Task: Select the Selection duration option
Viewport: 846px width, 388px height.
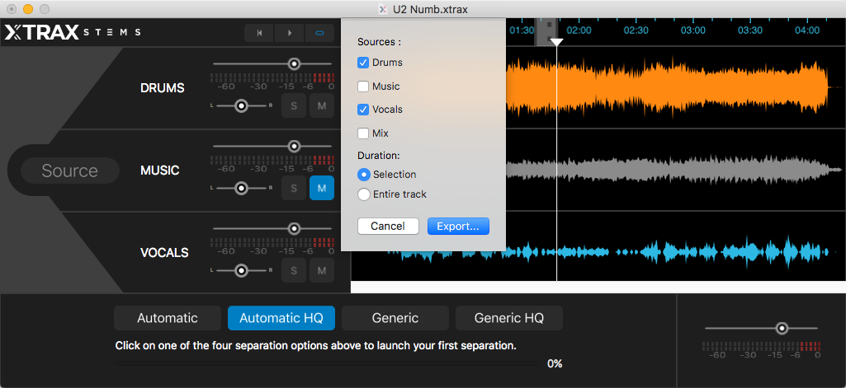Action: coord(364,175)
